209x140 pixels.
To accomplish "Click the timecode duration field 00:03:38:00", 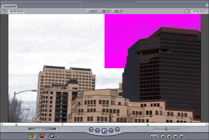I will [16, 11].
